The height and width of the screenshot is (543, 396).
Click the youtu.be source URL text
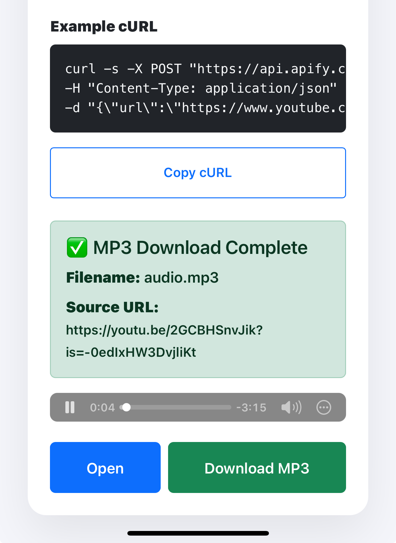pyautogui.click(x=164, y=341)
